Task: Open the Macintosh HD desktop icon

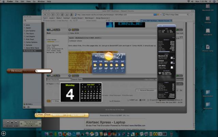Action: point(208,8)
